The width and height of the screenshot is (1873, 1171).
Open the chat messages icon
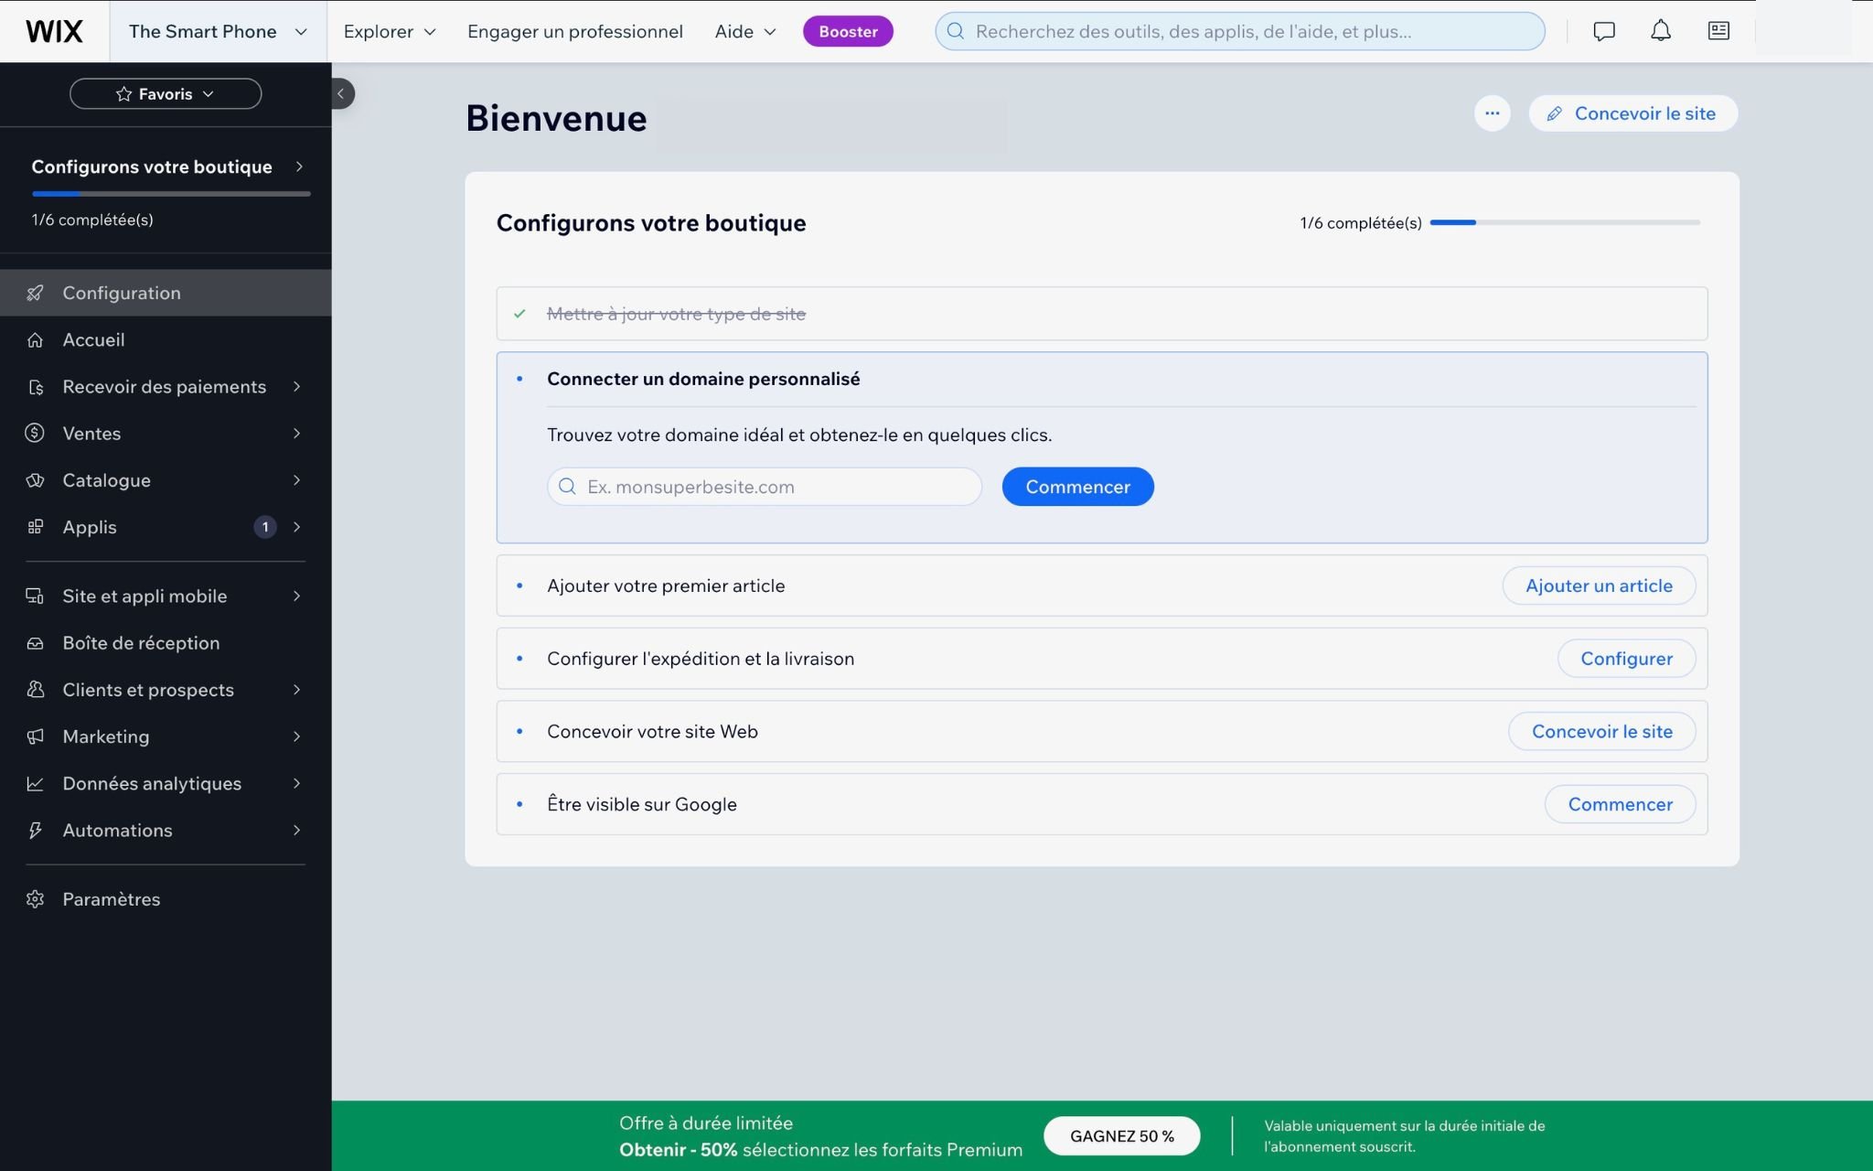tap(1603, 31)
